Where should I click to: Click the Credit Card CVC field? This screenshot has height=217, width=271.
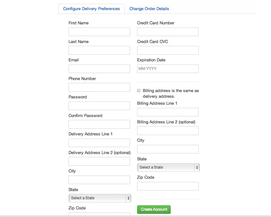[168, 50]
